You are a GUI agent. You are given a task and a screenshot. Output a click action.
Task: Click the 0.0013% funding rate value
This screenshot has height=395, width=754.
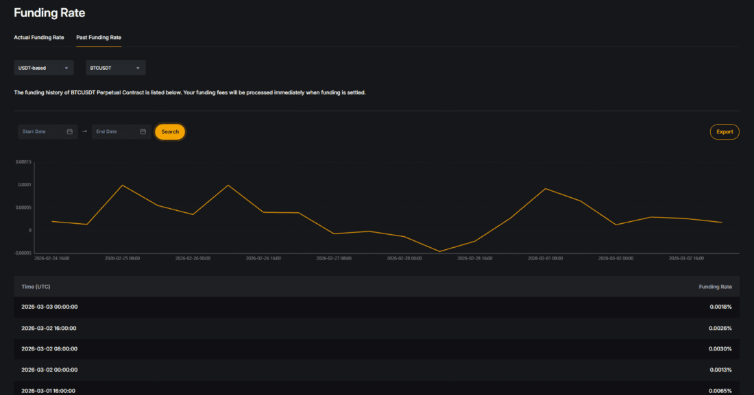click(720, 370)
